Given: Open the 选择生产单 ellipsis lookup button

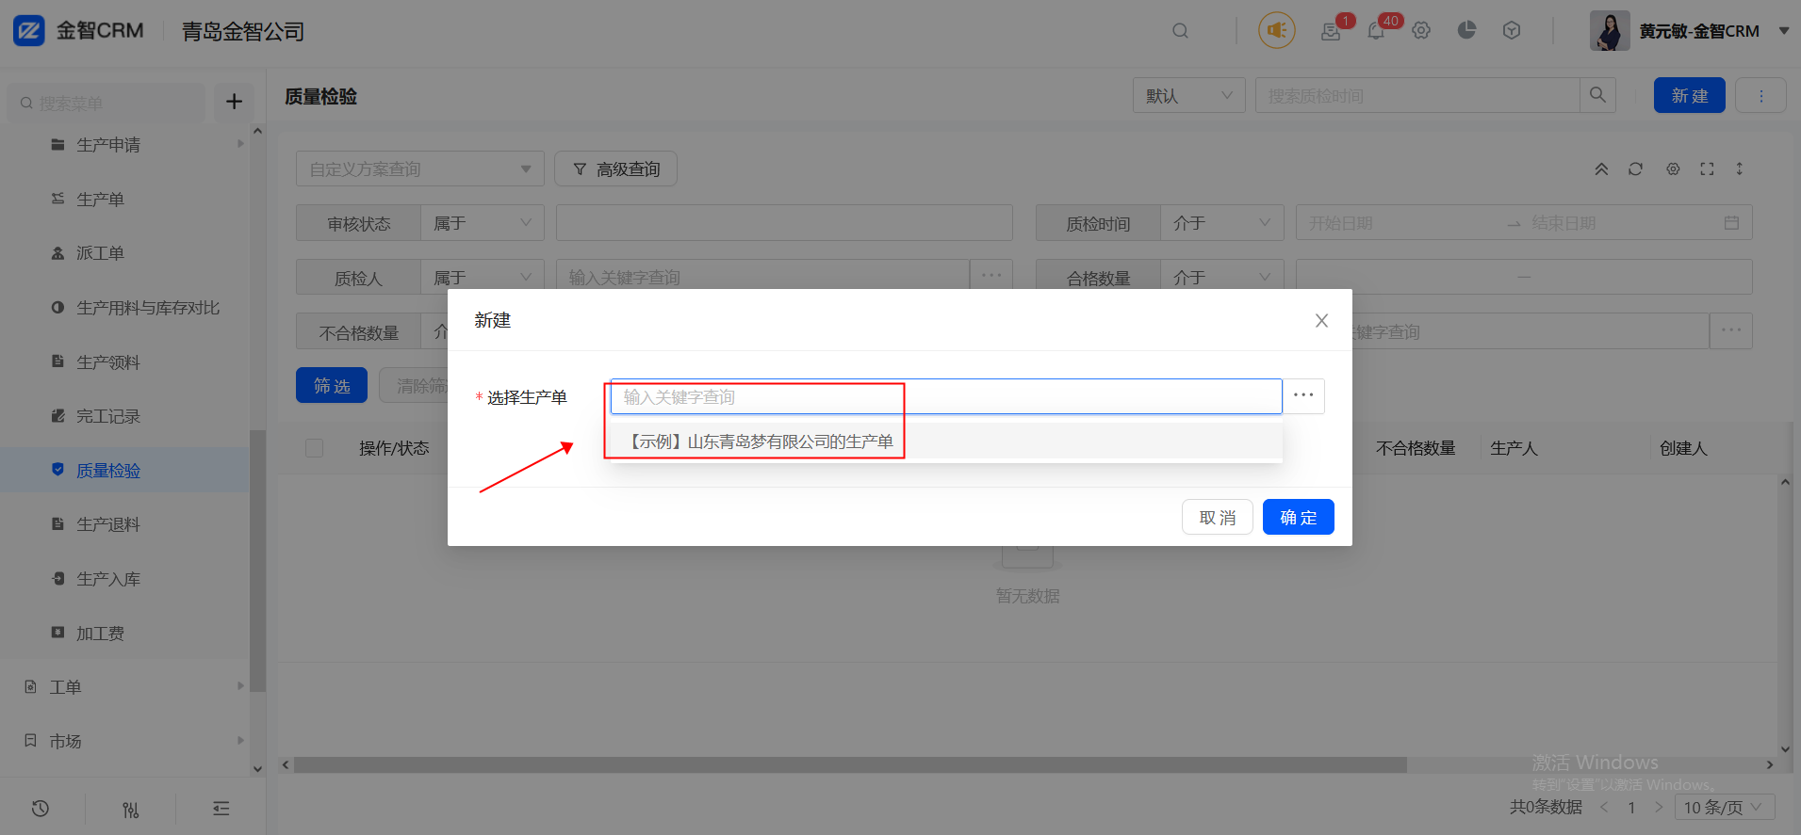Looking at the screenshot, I should (1303, 396).
